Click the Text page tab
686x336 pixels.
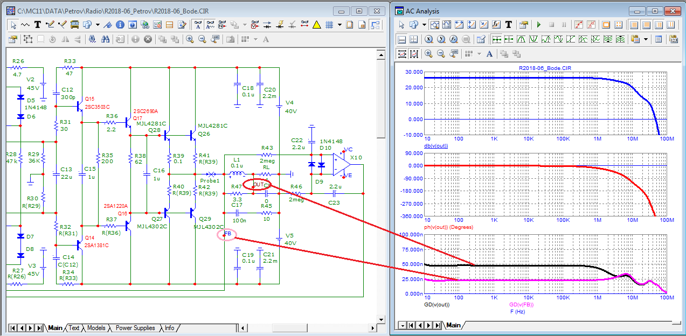(74, 328)
